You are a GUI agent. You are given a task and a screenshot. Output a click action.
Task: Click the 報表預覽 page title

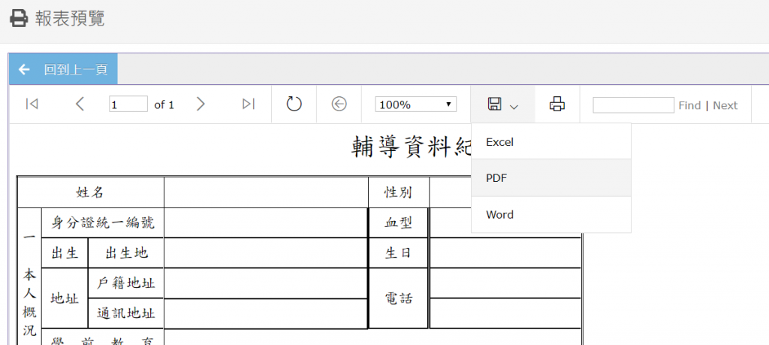pyautogui.click(x=70, y=19)
